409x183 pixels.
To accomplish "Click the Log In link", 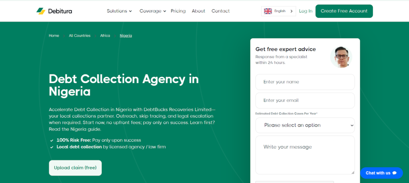I will (306, 11).
